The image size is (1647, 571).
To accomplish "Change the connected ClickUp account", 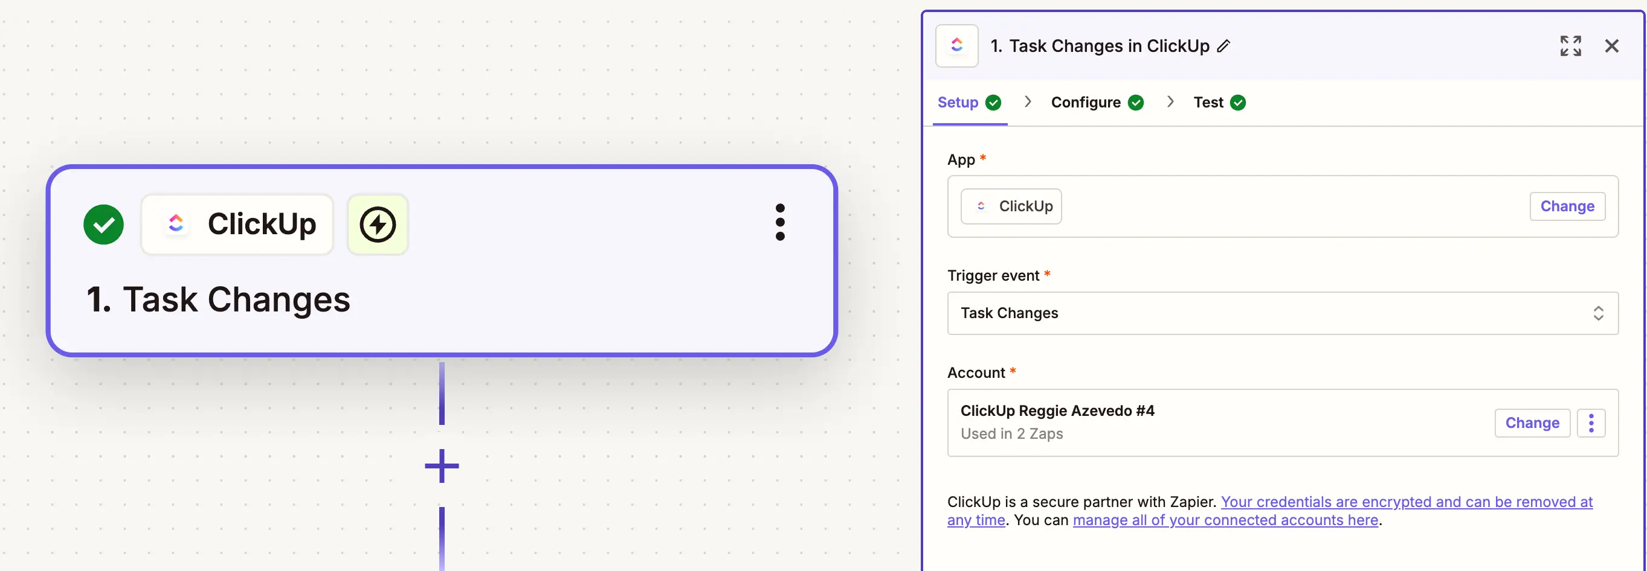I will (1532, 423).
